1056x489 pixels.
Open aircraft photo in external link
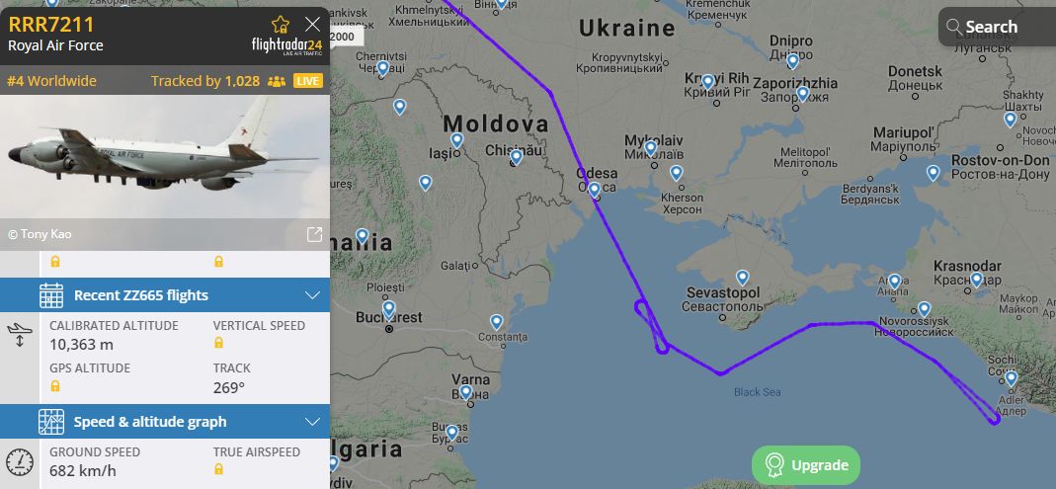pyautogui.click(x=314, y=234)
